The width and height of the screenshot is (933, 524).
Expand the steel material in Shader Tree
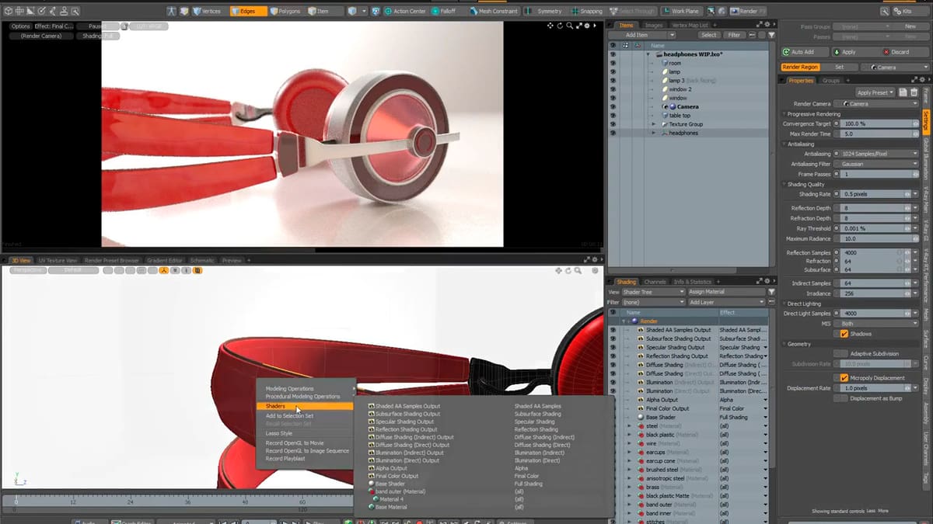coord(630,426)
